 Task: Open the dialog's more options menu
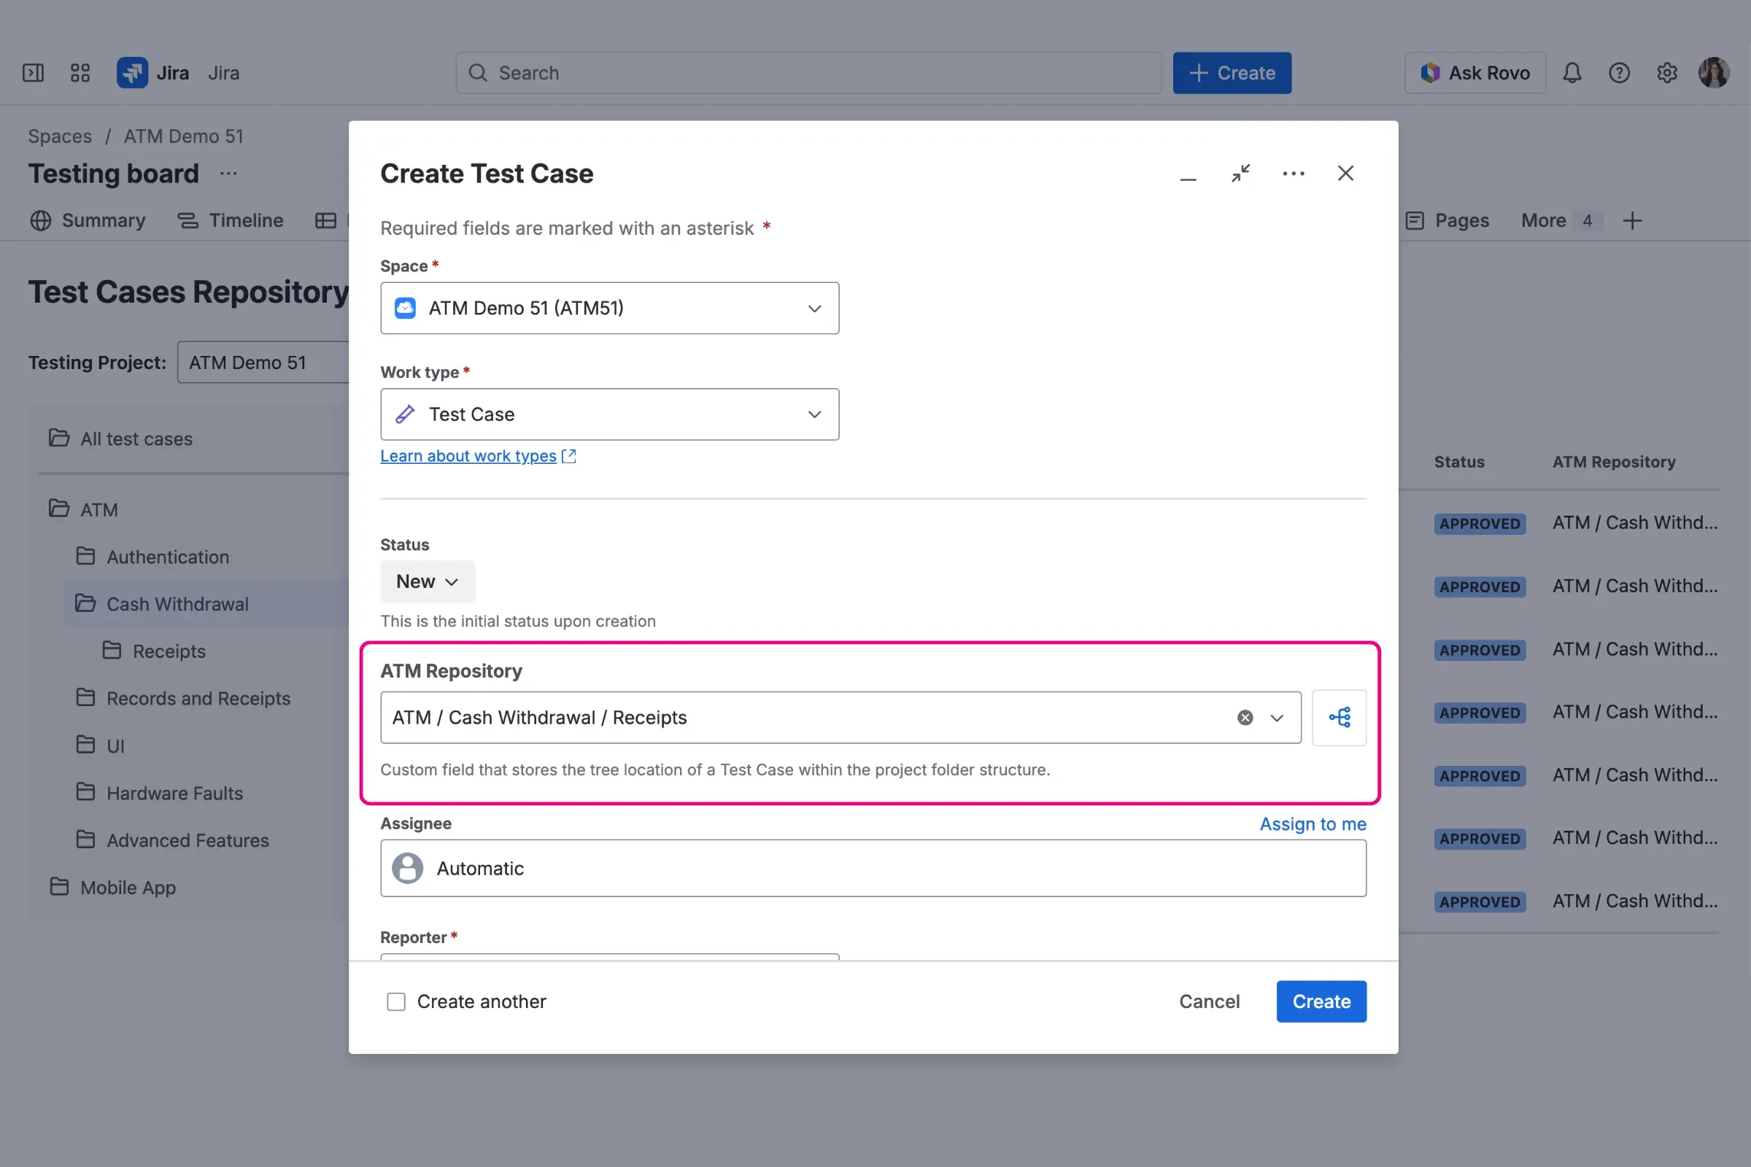click(x=1293, y=173)
